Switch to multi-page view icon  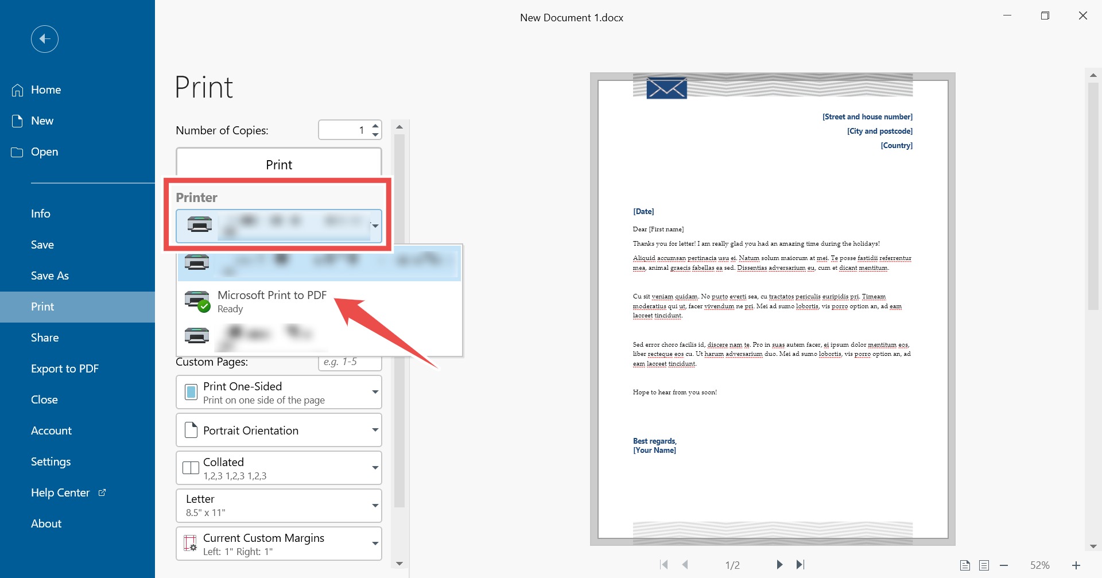click(984, 565)
